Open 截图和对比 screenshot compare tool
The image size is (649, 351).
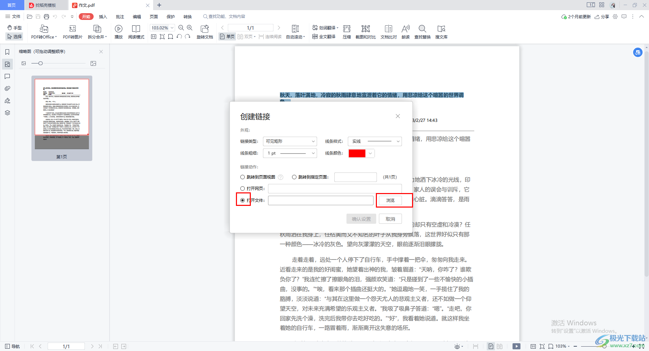(366, 32)
